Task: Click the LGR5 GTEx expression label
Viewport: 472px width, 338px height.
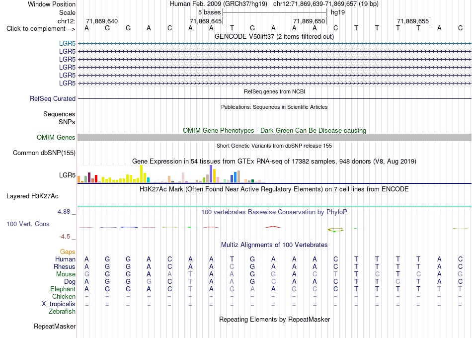Action: pos(67,175)
